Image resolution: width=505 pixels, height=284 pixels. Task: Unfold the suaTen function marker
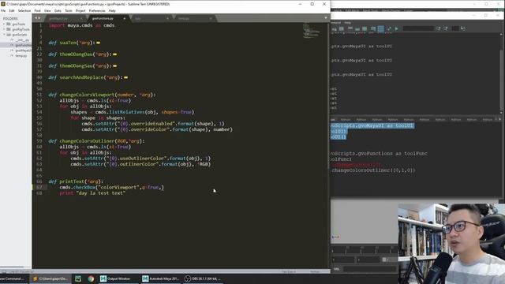pos(98,43)
